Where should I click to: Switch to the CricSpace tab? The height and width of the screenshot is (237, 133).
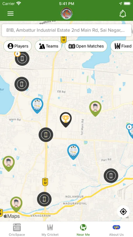[17, 230]
